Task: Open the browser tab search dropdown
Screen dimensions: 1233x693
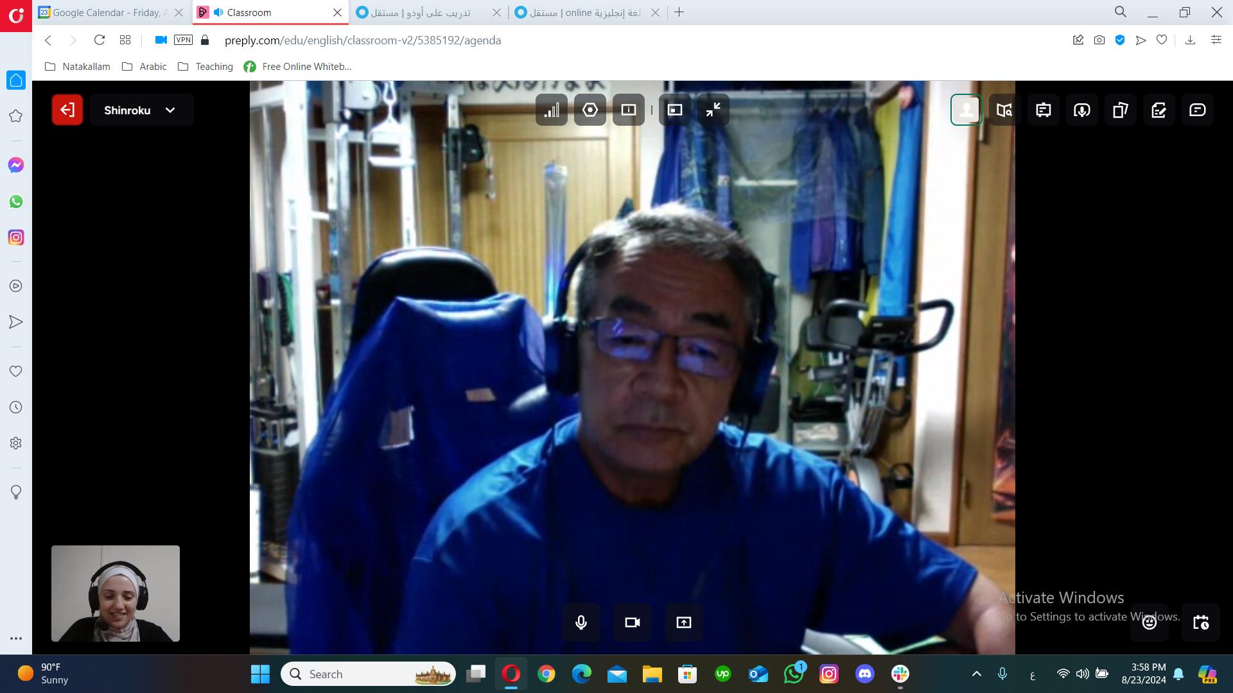Action: pyautogui.click(x=1120, y=12)
